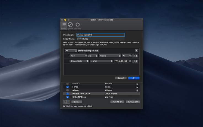Image resolution: width=203 pixels, height=127 pixels.
Task: Click the Edit... button
Action: click(77, 102)
